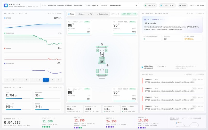
Task: Click the blue Speed channel dot
Action: (5, 18)
